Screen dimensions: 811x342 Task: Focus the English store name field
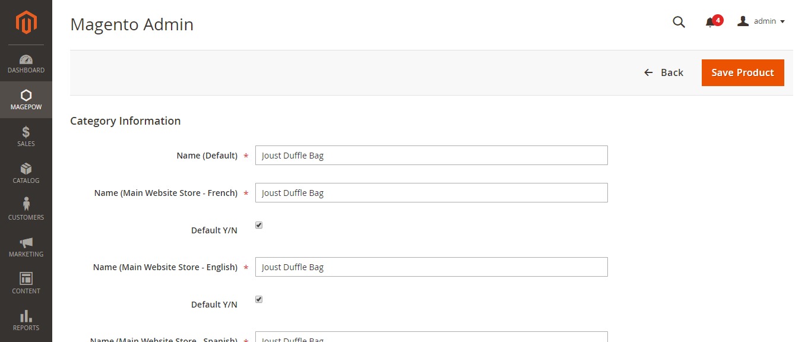click(x=431, y=267)
